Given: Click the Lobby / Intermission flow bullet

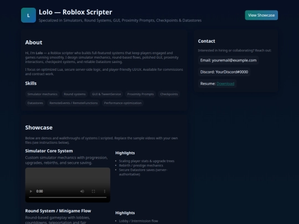Looking at the screenshot, I should [x=138, y=221].
